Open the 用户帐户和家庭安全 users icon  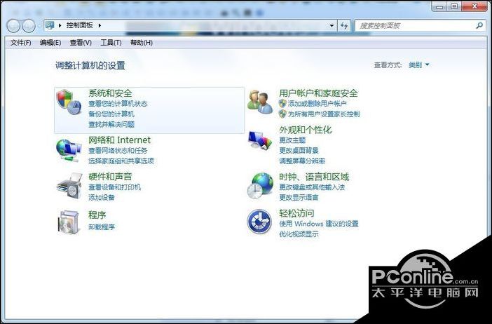[259, 102]
